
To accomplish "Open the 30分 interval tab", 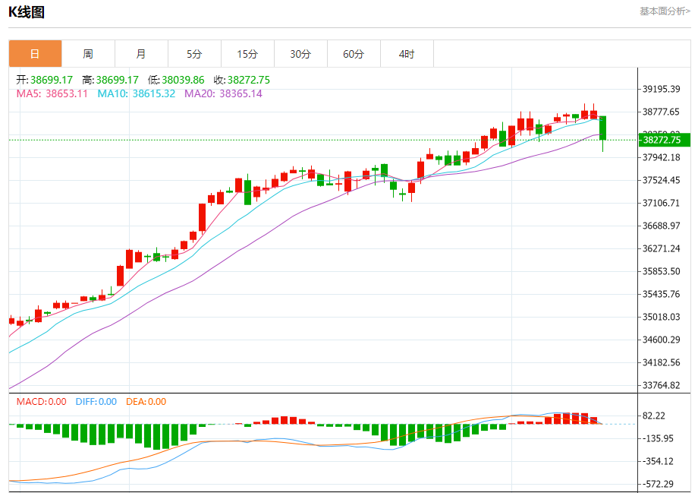I will click(300, 54).
